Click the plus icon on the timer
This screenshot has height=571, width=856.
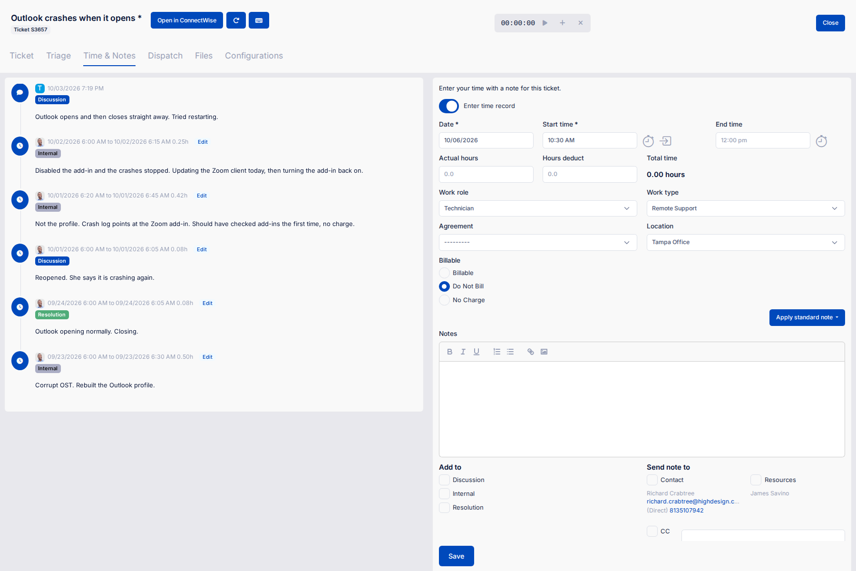click(563, 23)
